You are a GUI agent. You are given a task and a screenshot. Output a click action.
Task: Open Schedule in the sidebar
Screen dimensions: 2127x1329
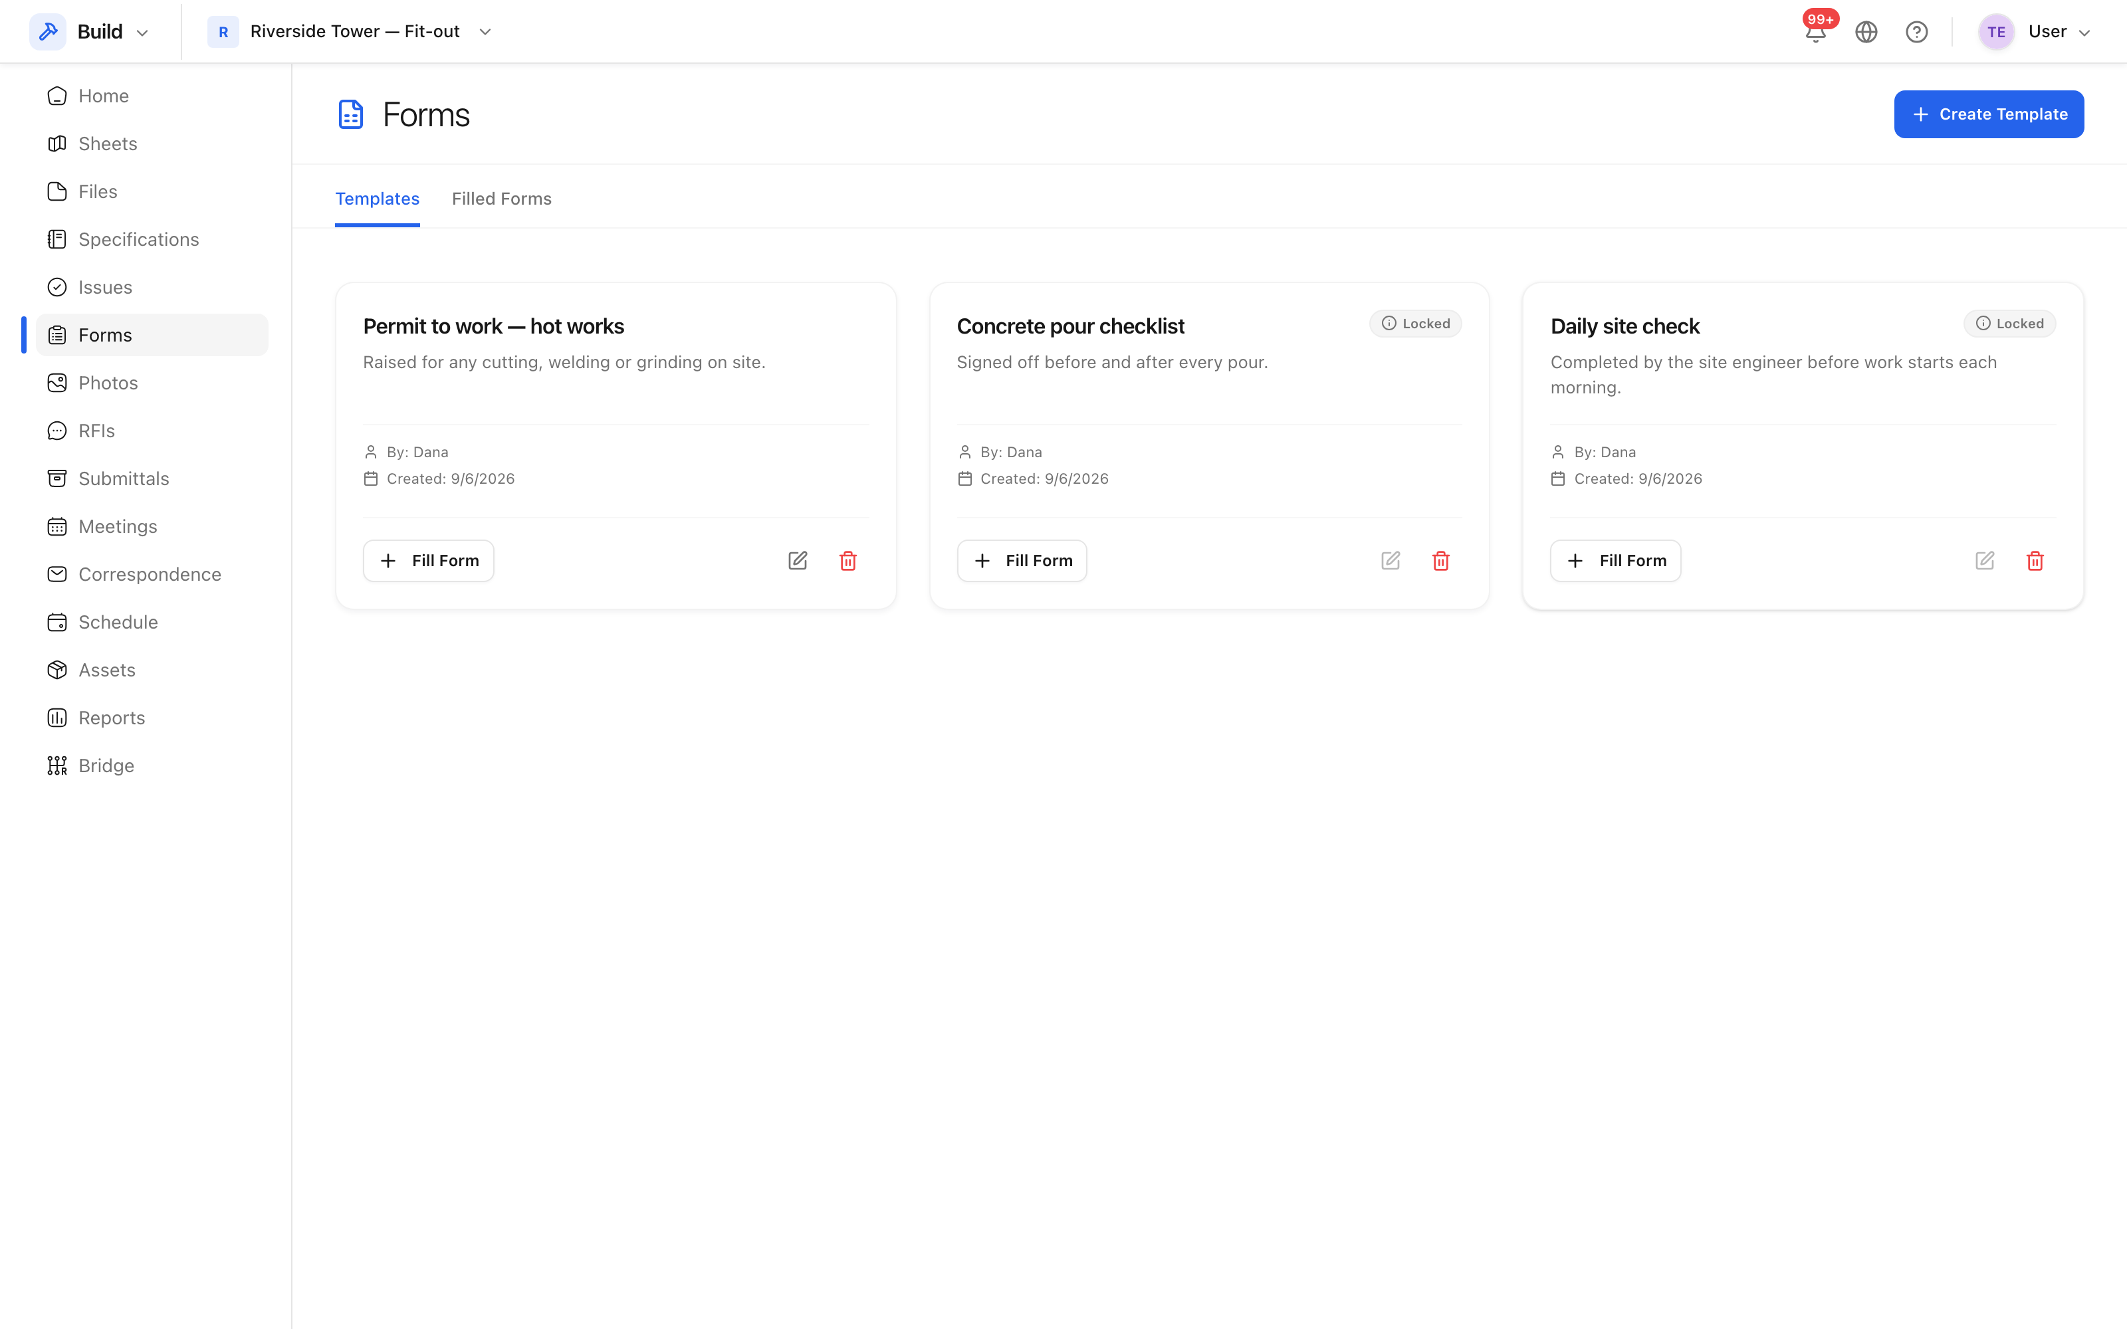152,623
